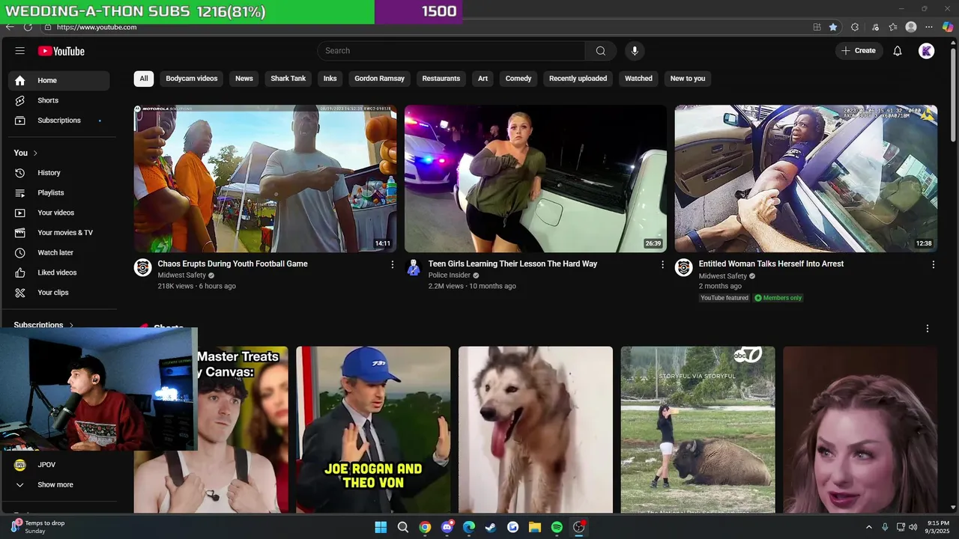
Task: Expand subscriptions with Show more
Action: (59, 484)
